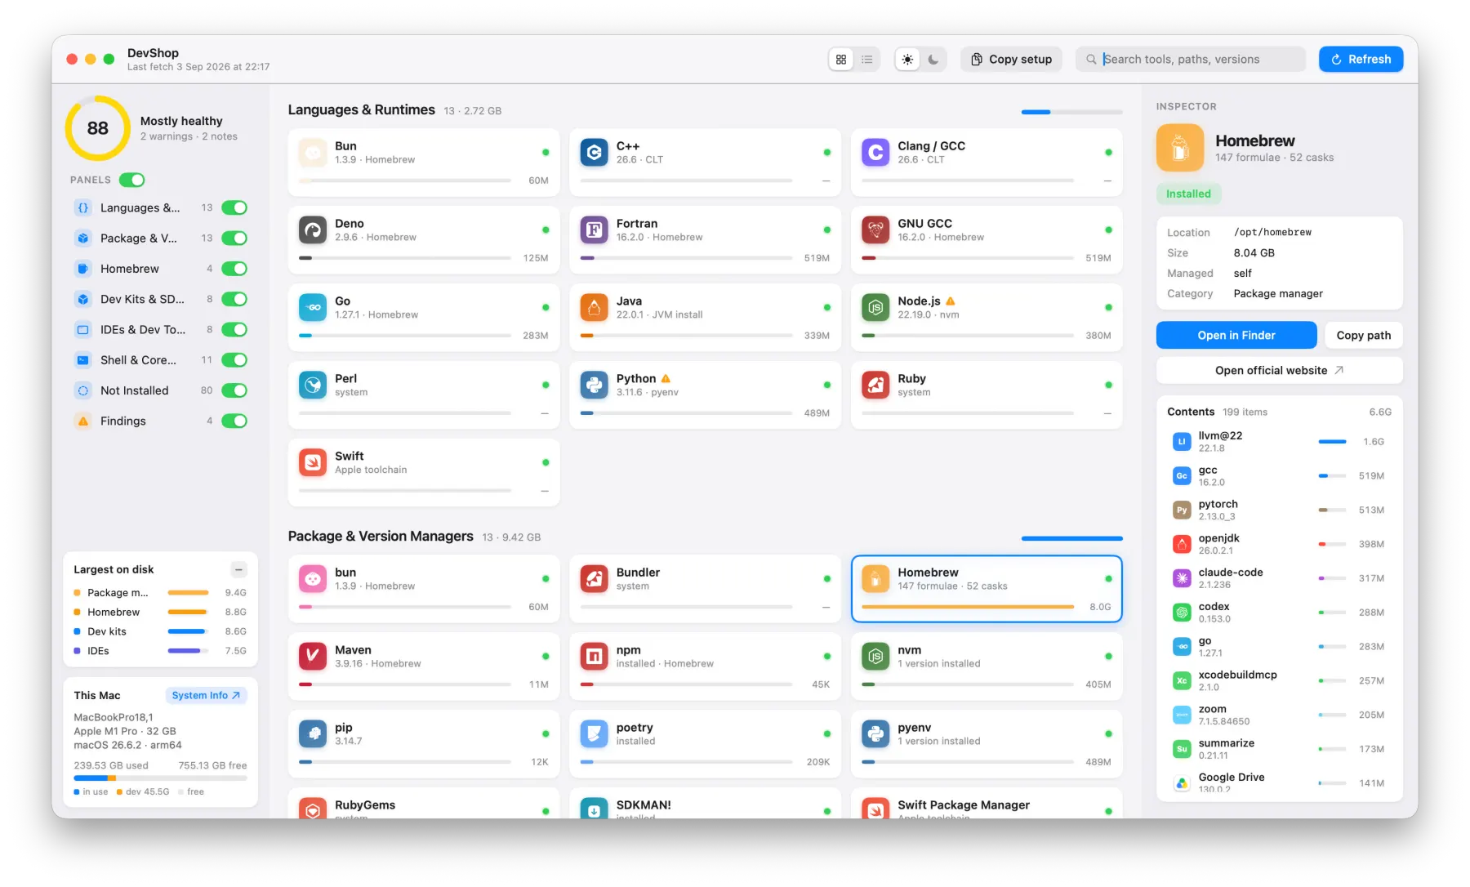Click the Copy path button
Image resolution: width=1470 pixels, height=887 pixels.
coord(1363,336)
